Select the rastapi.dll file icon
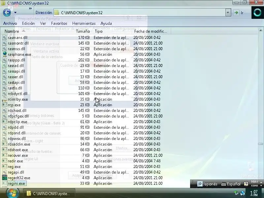This screenshot has height=198, width=264. (x=5, y=82)
